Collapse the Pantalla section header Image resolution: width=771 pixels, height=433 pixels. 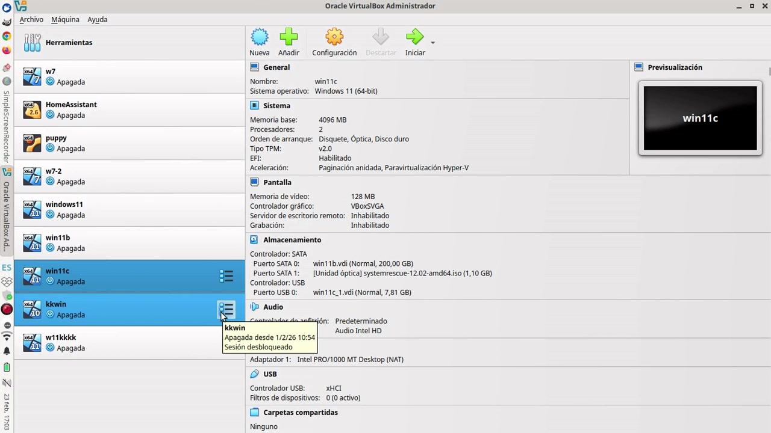coord(277,182)
